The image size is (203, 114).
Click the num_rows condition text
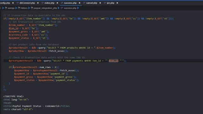pyautogui.click(x=45, y=67)
